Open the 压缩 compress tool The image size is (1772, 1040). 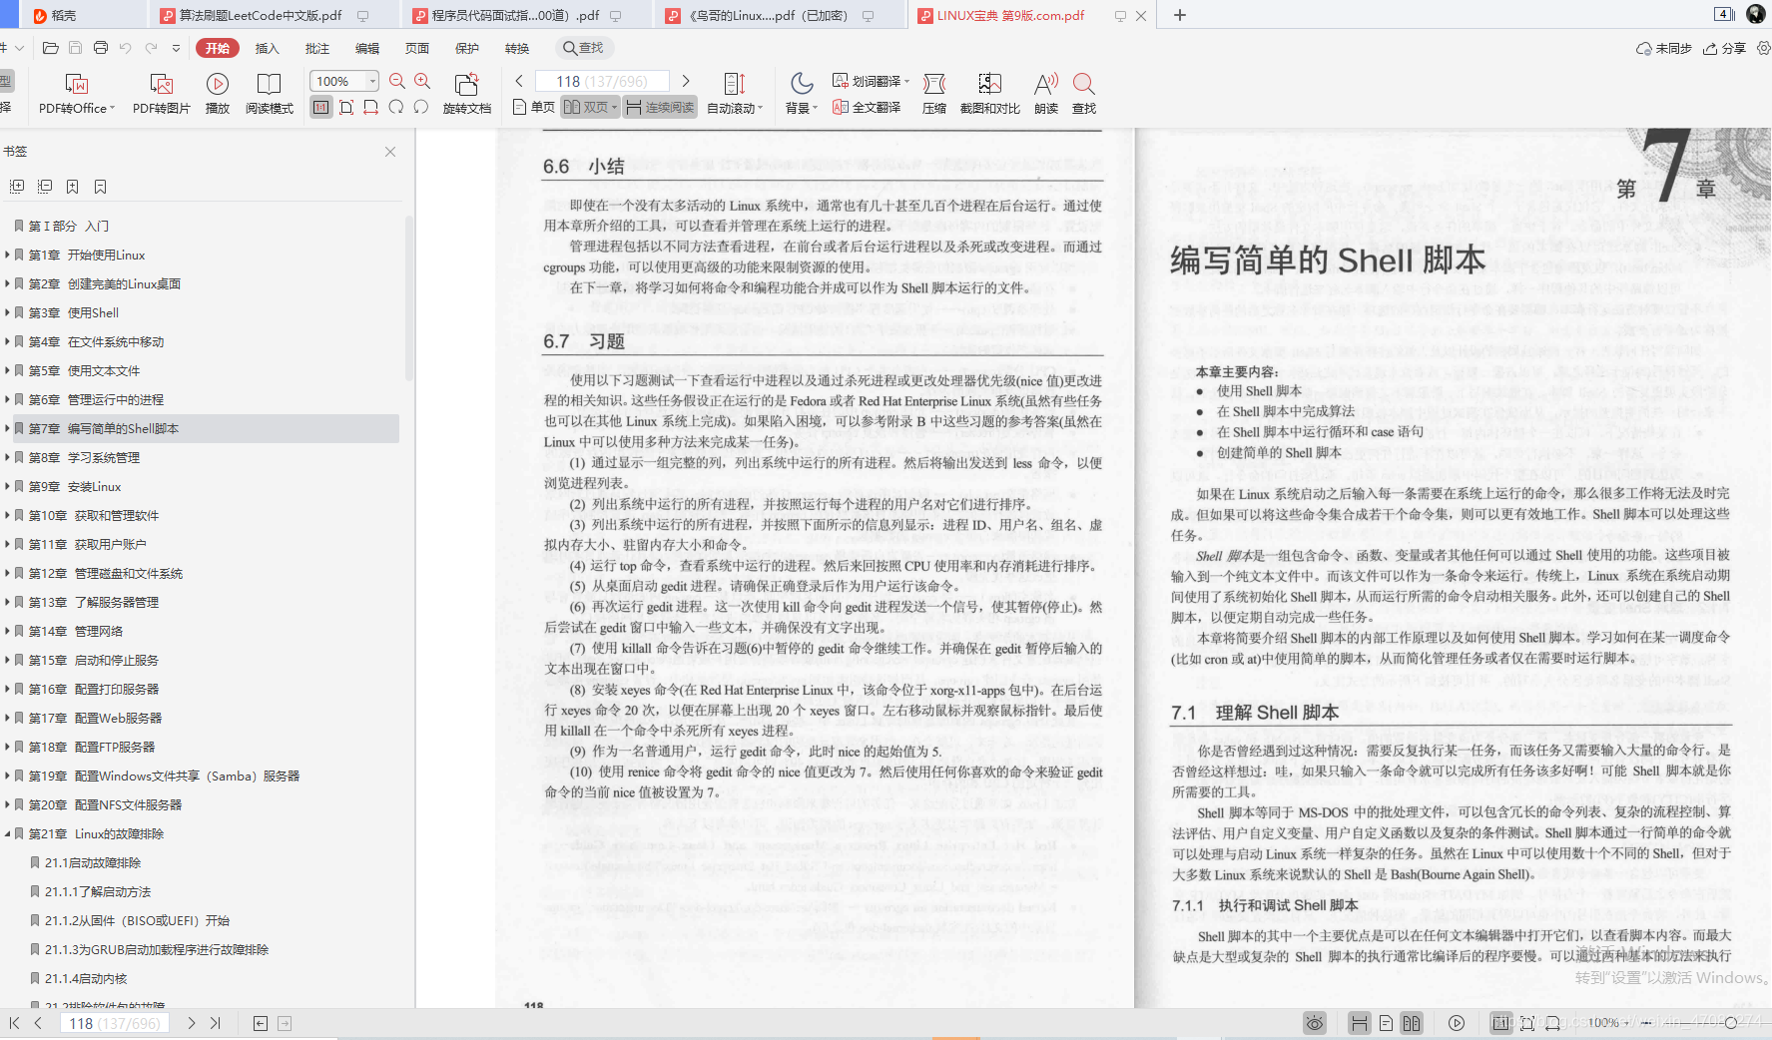pyautogui.click(x=934, y=93)
